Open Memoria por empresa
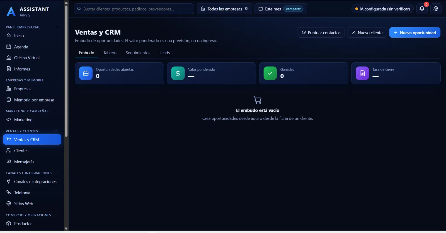 32,100
